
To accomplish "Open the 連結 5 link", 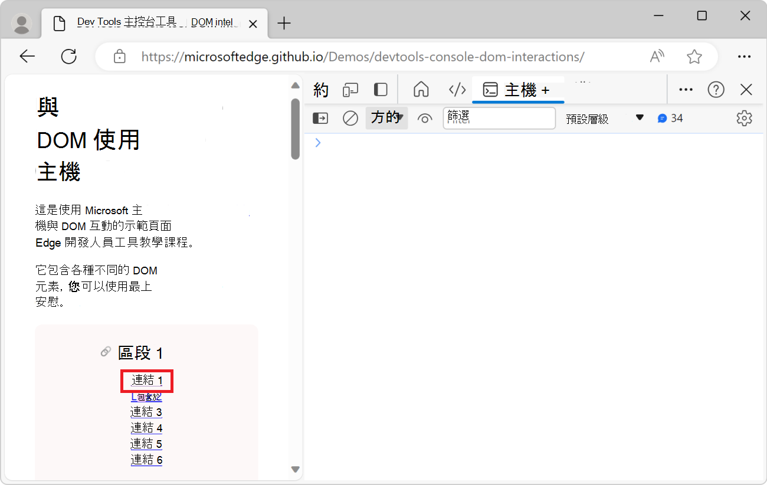I will [x=146, y=444].
